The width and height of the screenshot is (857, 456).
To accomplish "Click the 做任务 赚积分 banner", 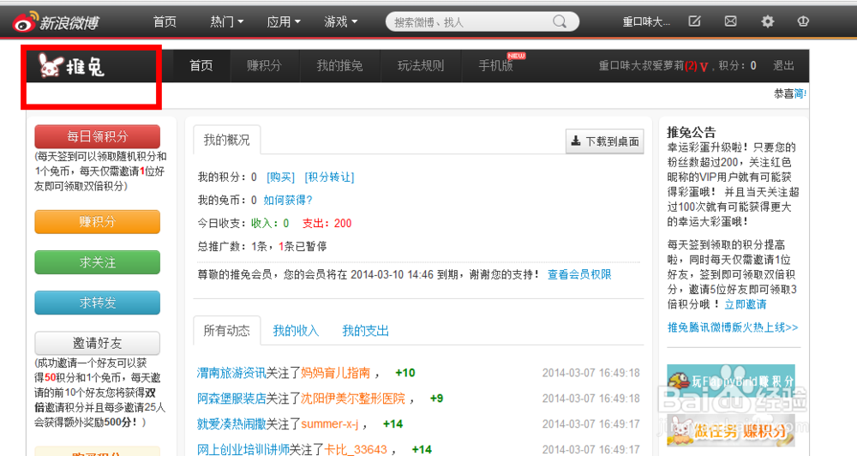I will (731, 430).
